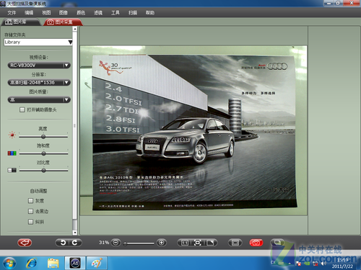Click the 自动调整 auto adjust label
The width and height of the screenshot is (361, 270).
(x=38, y=191)
